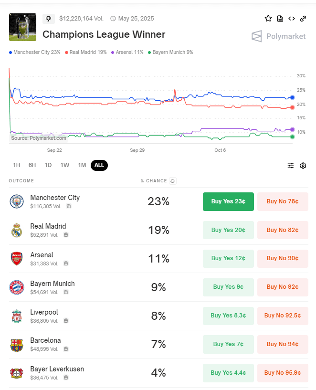316x390 pixels.
Task: Click gift icon under Manchester City
Action: [x=69, y=206]
